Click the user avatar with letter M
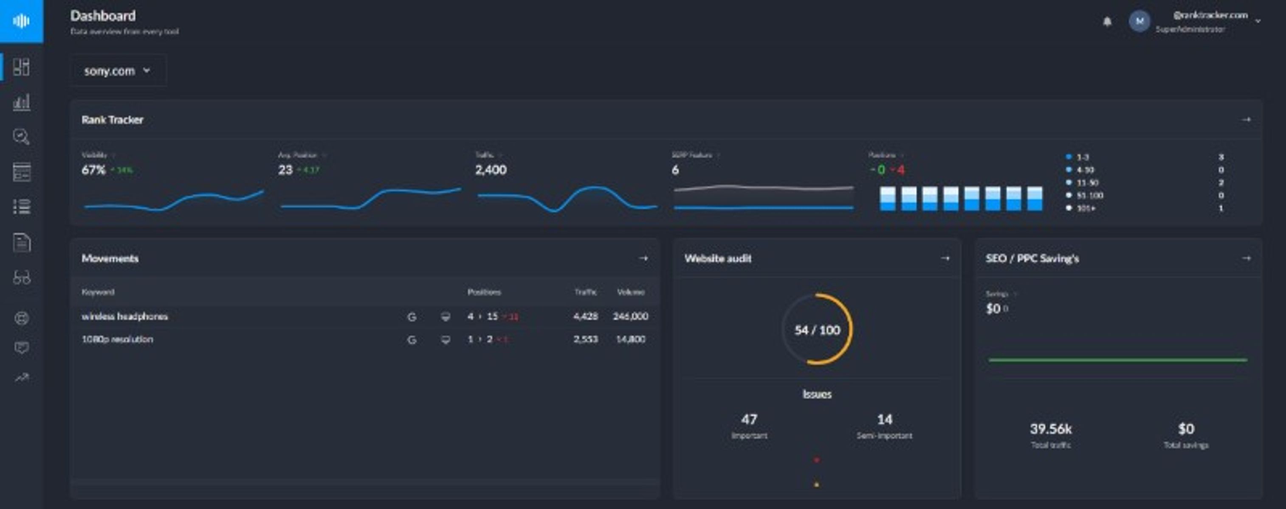The height and width of the screenshot is (509, 1286). [1139, 22]
